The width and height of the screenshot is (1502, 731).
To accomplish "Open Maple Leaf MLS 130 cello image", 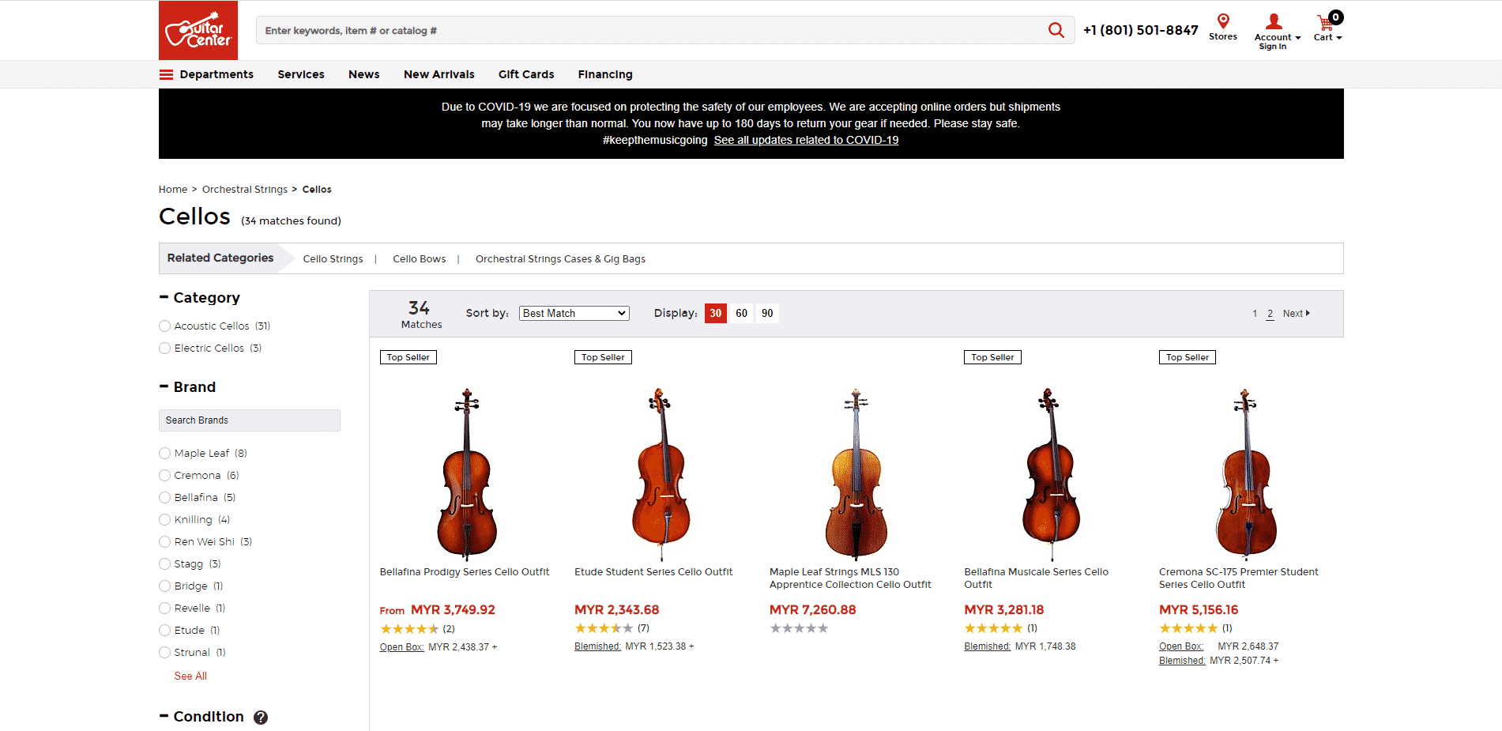I will [x=856, y=474].
